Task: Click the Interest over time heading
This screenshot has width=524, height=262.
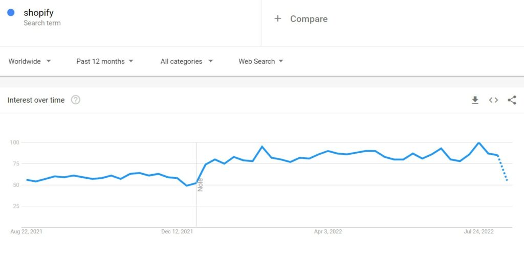Action: tap(36, 100)
